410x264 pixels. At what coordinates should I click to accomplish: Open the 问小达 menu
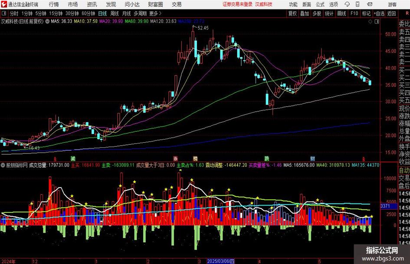click(x=132, y=4)
